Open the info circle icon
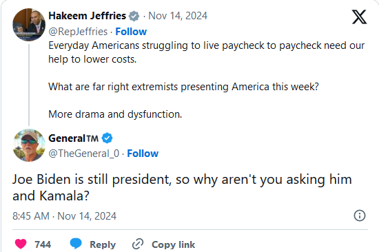Viewport: 379px width, 252px height. pyautogui.click(x=360, y=216)
